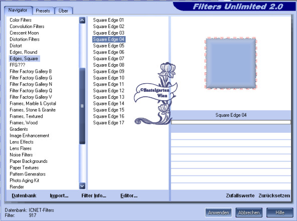Select the Filter Factory Gallery V category
The image size is (297, 221).
pos(31,97)
